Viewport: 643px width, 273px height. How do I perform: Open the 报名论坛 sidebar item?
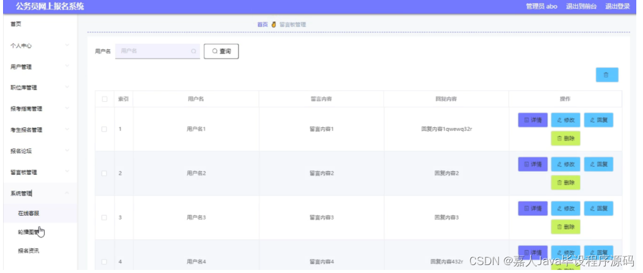pyautogui.click(x=40, y=151)
